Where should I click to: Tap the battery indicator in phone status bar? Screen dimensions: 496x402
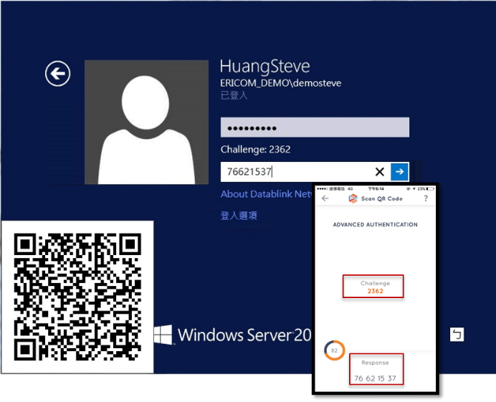430,189
